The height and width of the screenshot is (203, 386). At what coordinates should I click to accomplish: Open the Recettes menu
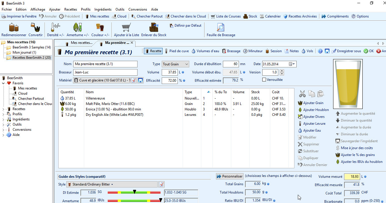71,10
